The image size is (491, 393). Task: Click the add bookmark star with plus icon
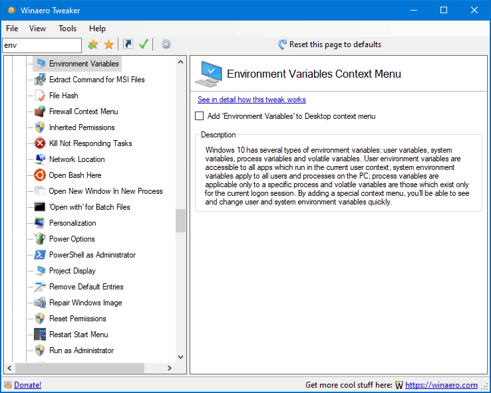point(93,44)
